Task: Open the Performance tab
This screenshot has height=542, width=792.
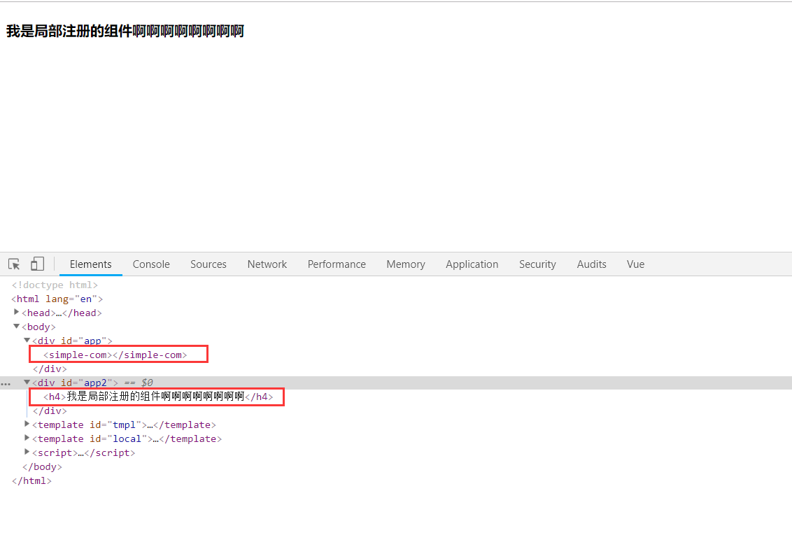Action: click(337, 264)
